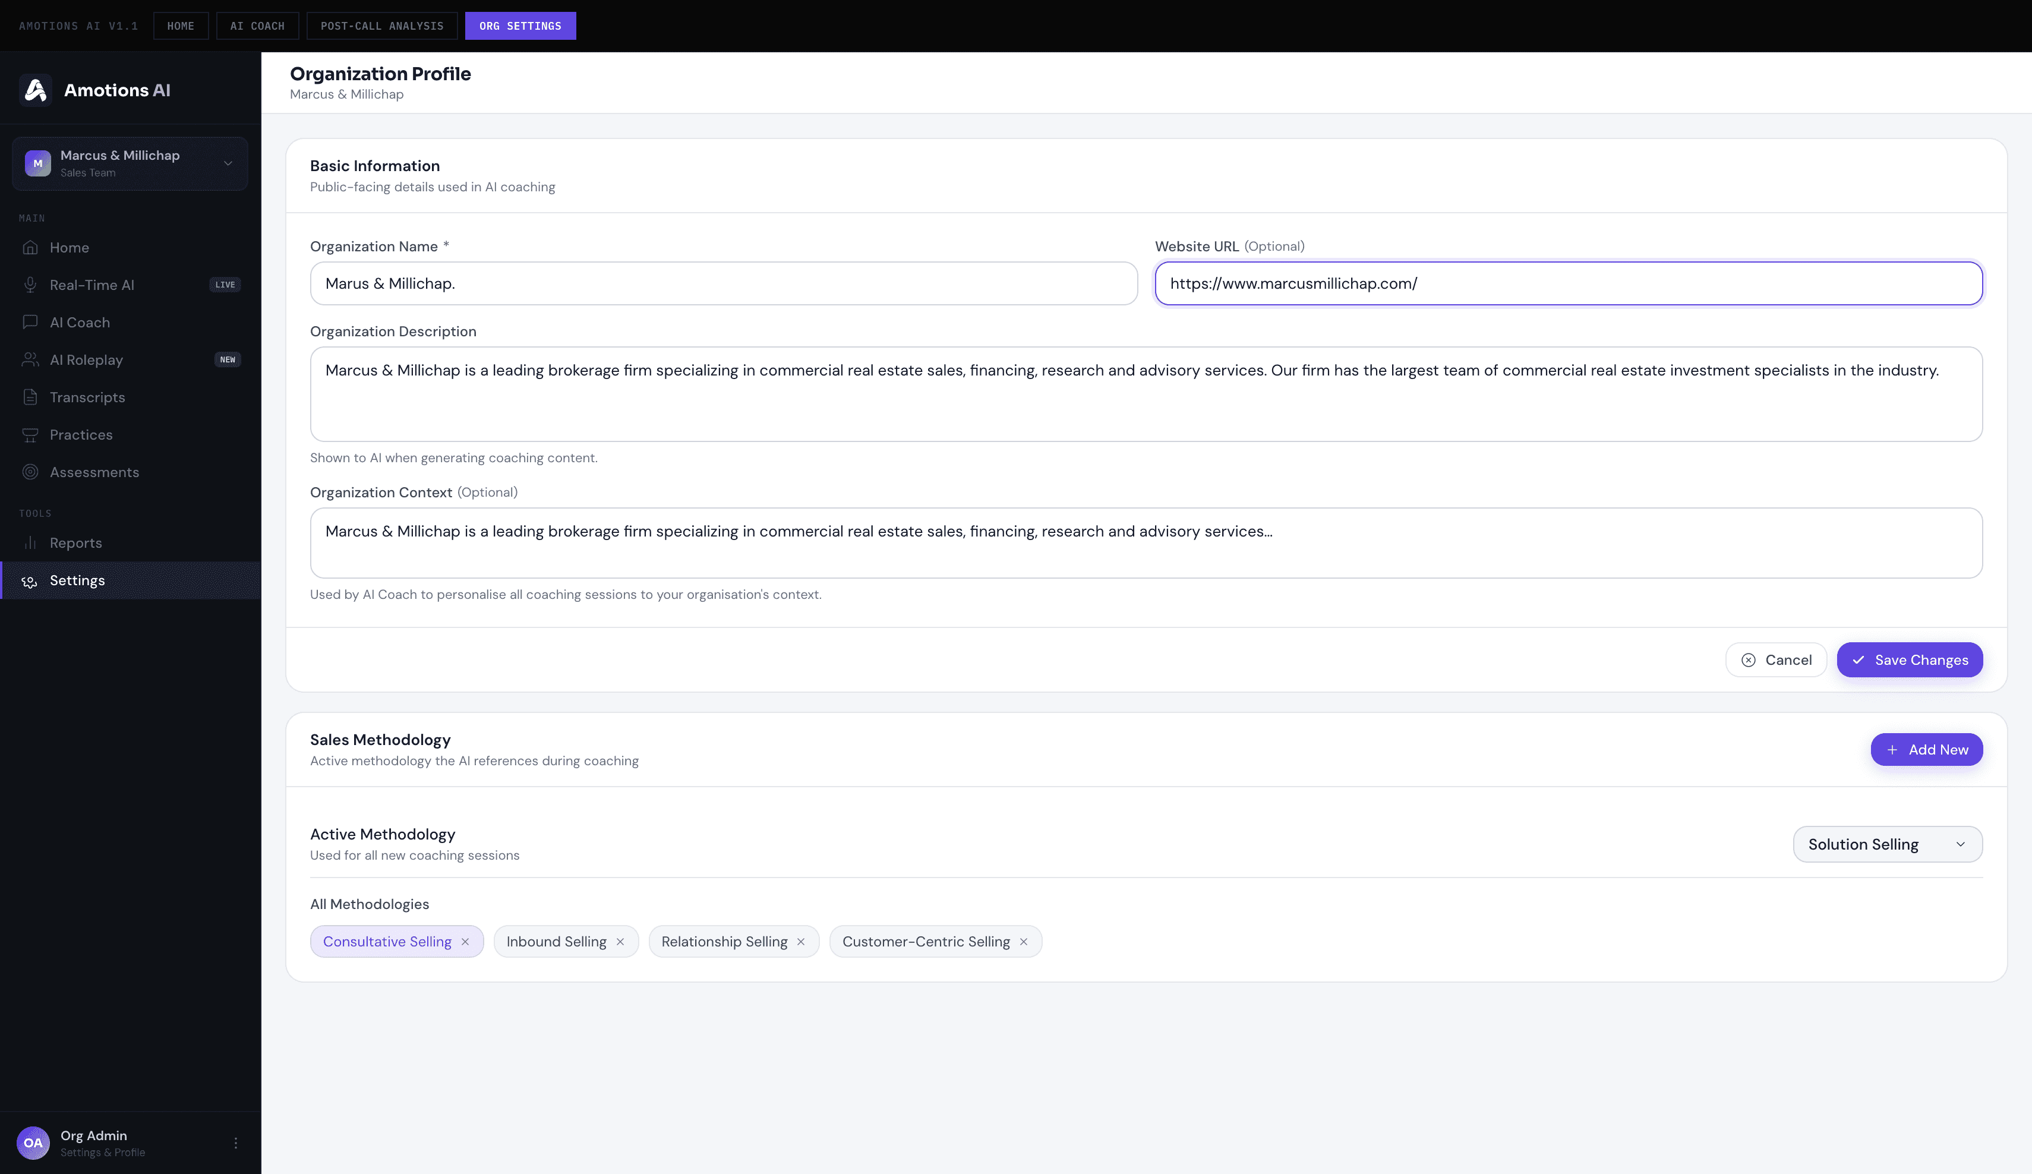Open Transcripts from the sidebar
Screen dimensions: 2032x1174
tap(86, 397)
